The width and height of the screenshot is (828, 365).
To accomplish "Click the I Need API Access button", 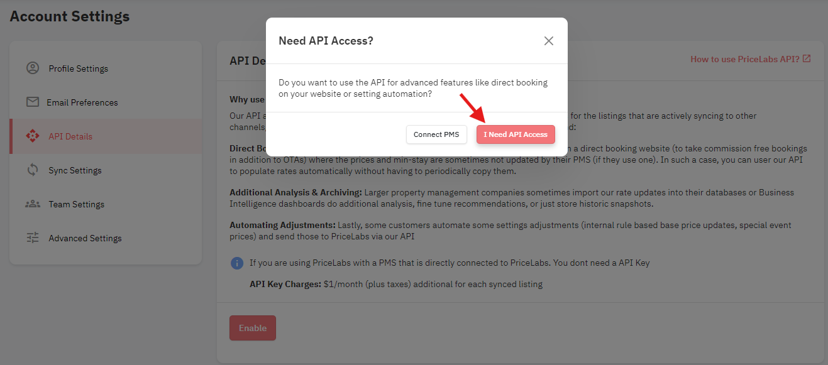I will point(516,134).
